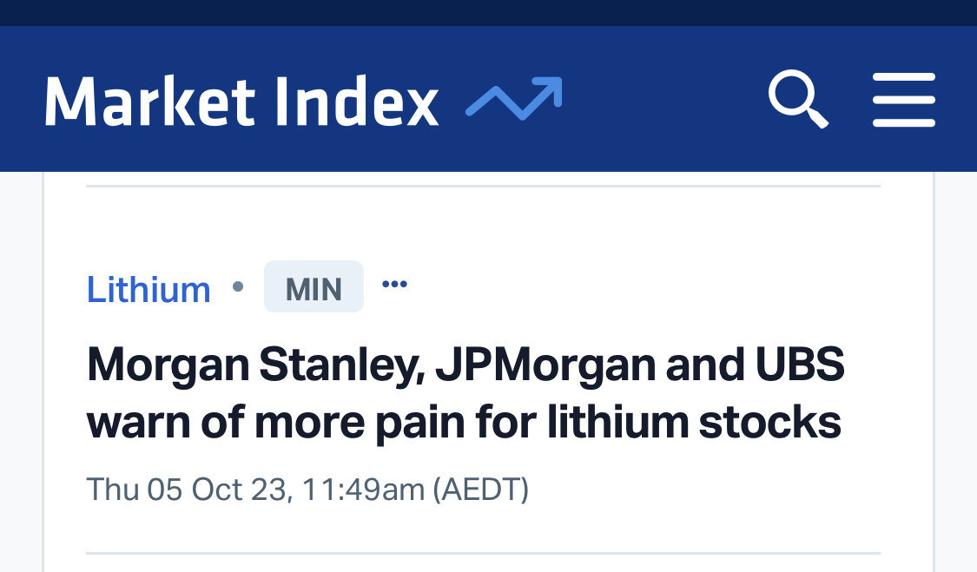Click the divider line below the timestamp

tap(483, 553)
